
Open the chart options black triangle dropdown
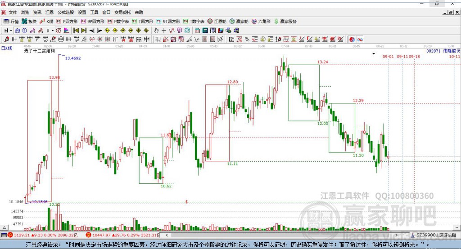pos(374,54)
